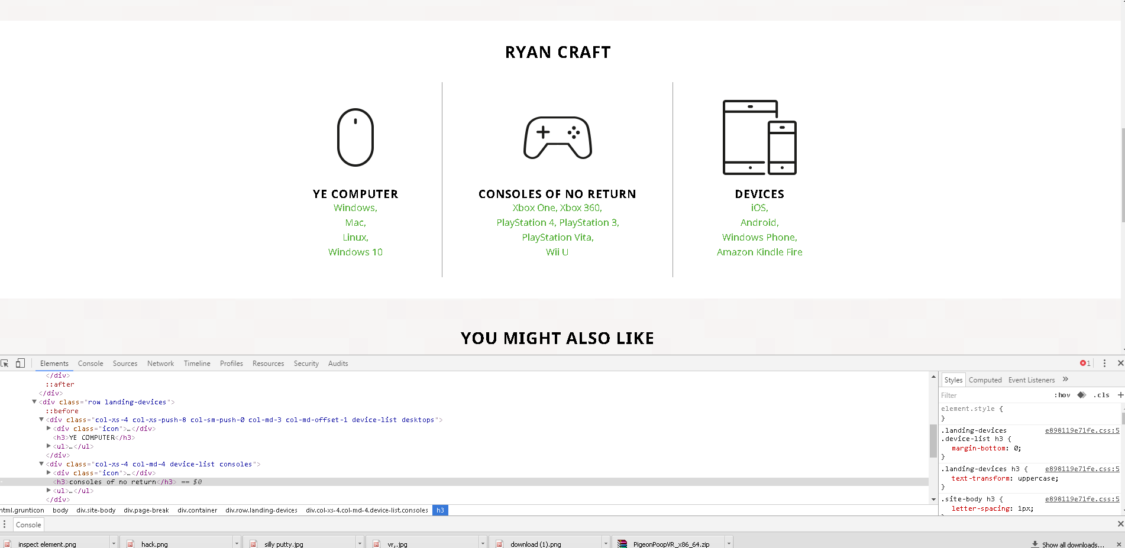Open the Security tab
The image size is (1125, 548).
tap(306, 364)
